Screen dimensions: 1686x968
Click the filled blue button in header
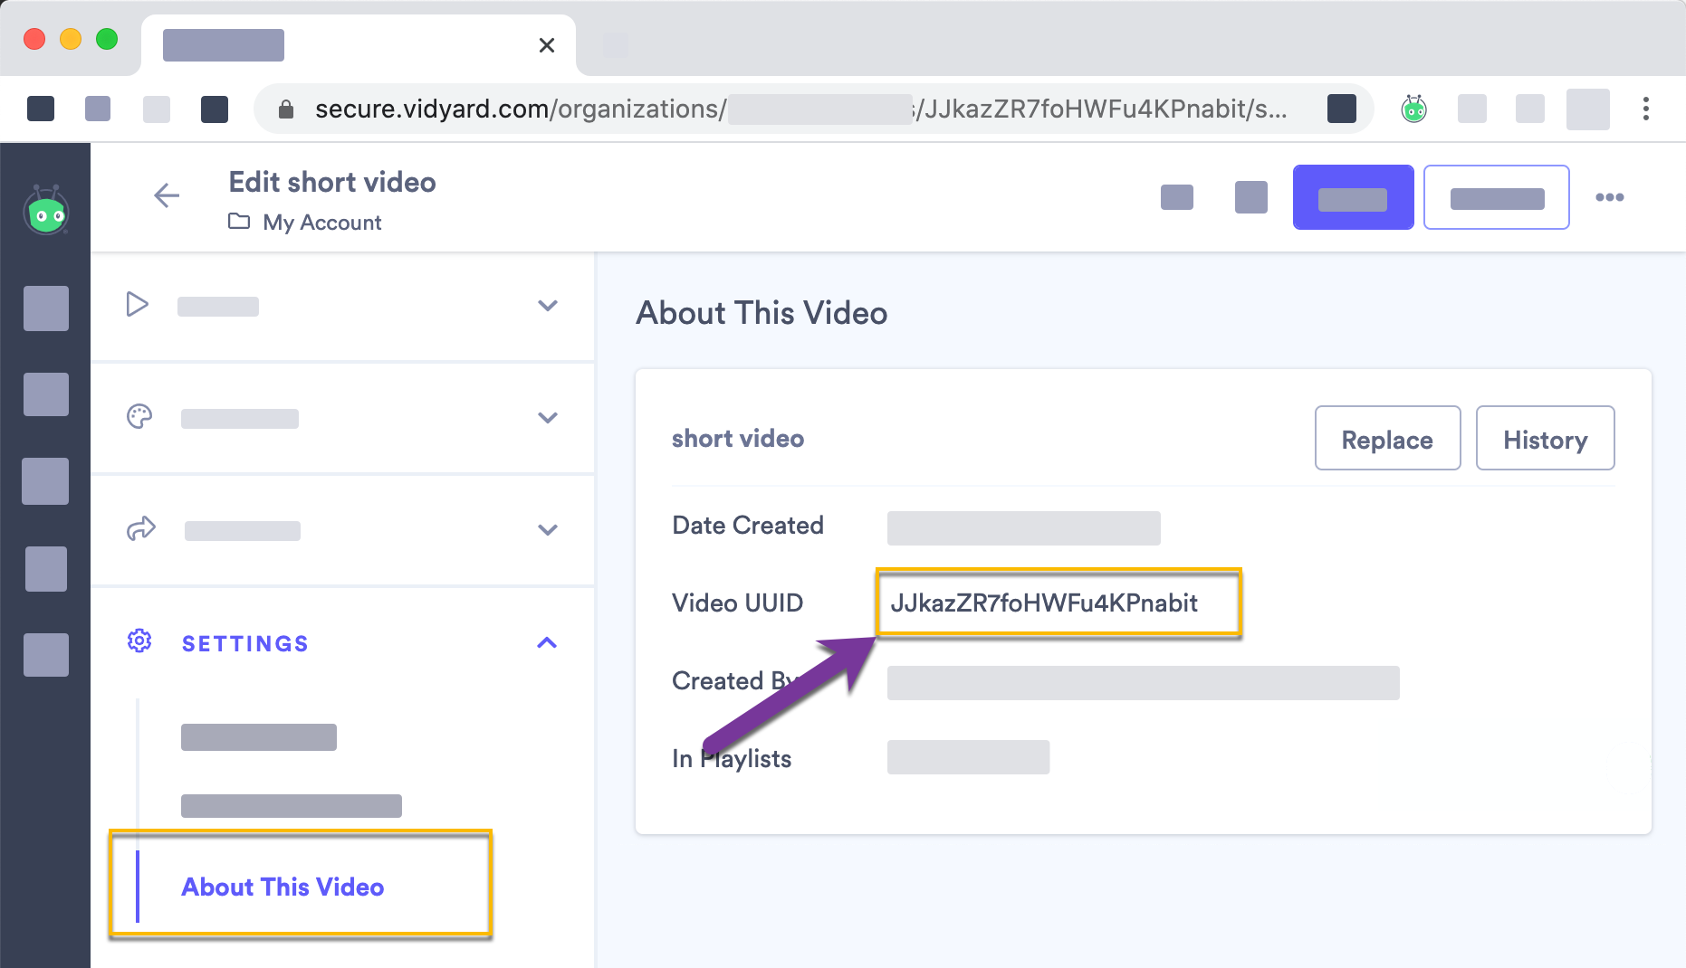pyautogui.click(x=1353, y=197)
